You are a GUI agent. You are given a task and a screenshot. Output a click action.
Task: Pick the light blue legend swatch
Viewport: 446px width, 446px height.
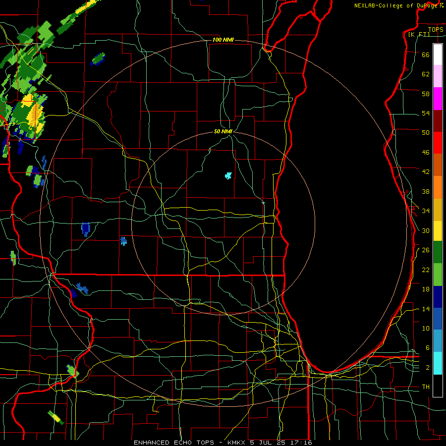(x=438, y=341)
